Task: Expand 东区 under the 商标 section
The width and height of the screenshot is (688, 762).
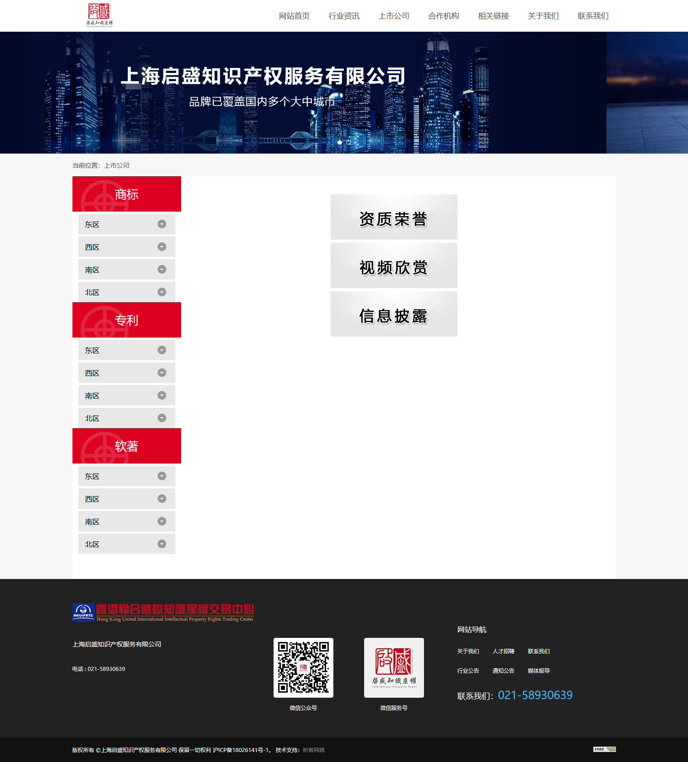Action: (x=126, y=224)
